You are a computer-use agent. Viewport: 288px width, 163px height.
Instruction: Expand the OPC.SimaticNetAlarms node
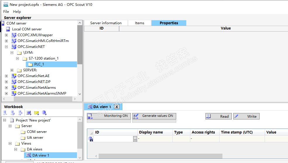6,88
